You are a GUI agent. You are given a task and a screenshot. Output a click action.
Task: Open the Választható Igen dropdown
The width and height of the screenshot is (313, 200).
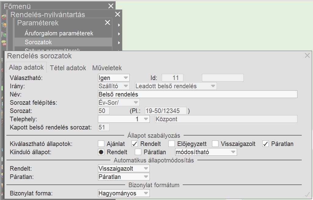coord(113,78)
